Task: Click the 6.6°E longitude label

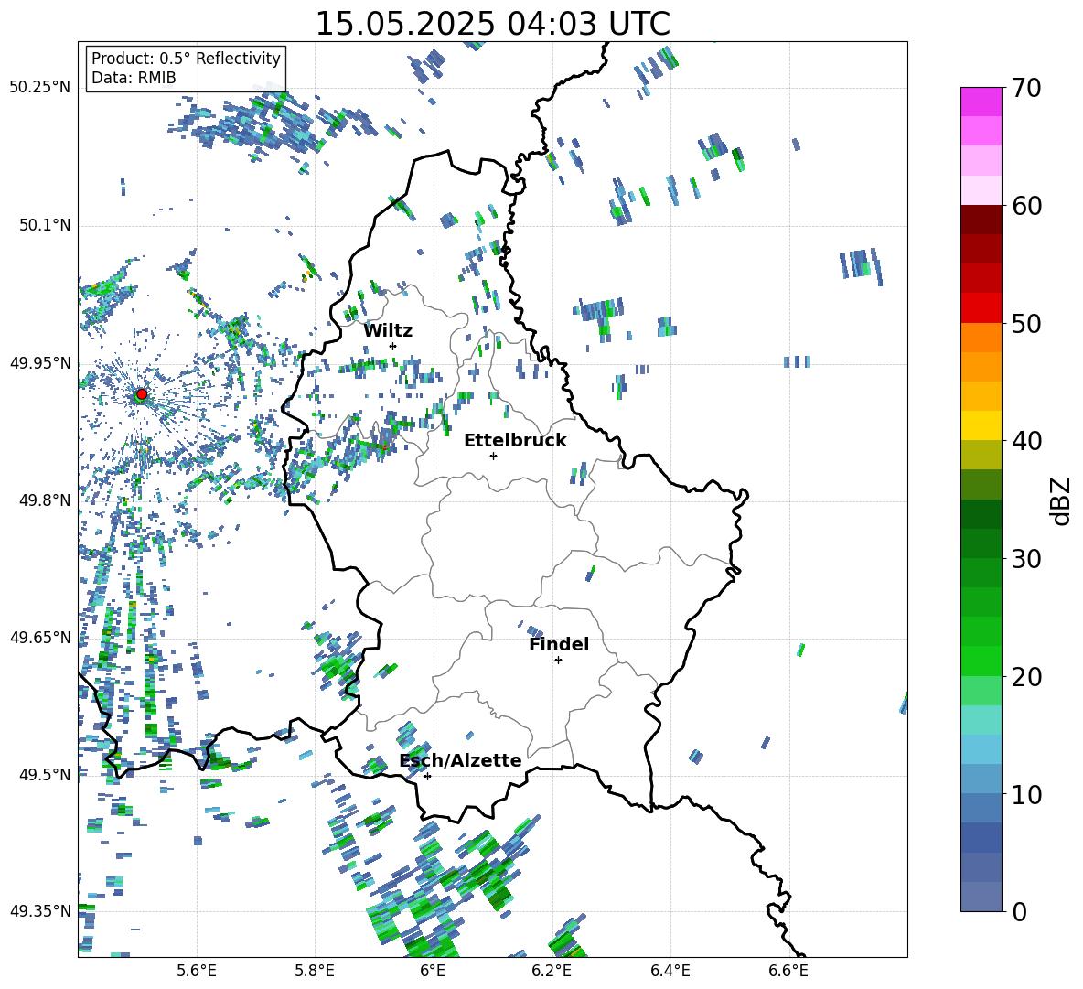Action: (x=788, y=971)
